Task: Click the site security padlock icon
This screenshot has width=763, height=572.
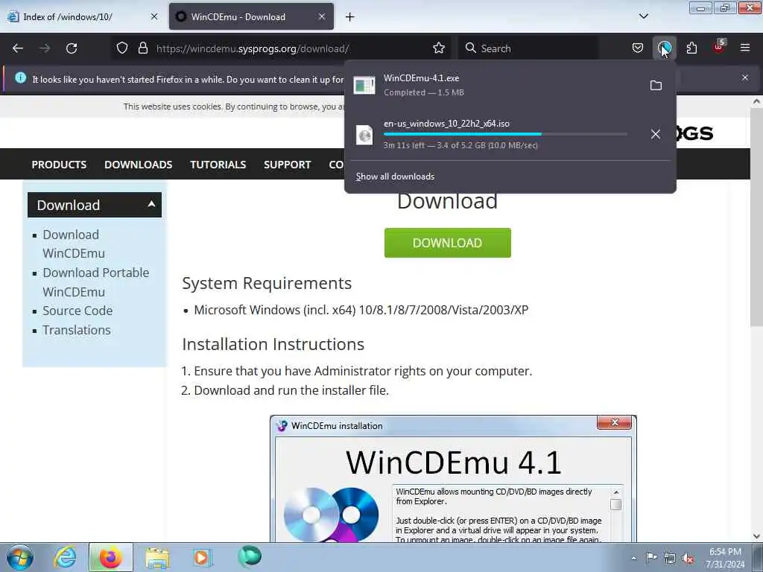Action: [142, 48]
